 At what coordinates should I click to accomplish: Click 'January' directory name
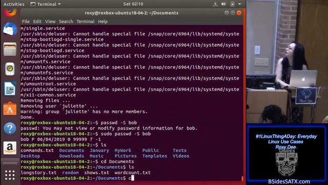point(99,151)
